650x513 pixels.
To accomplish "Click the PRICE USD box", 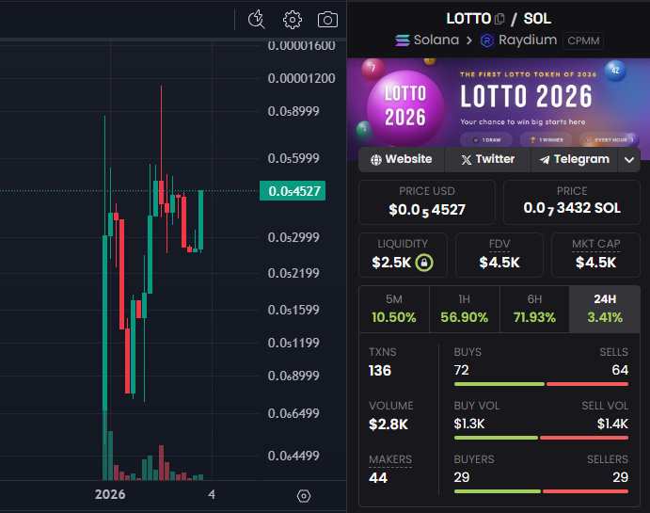I will 427,202.
